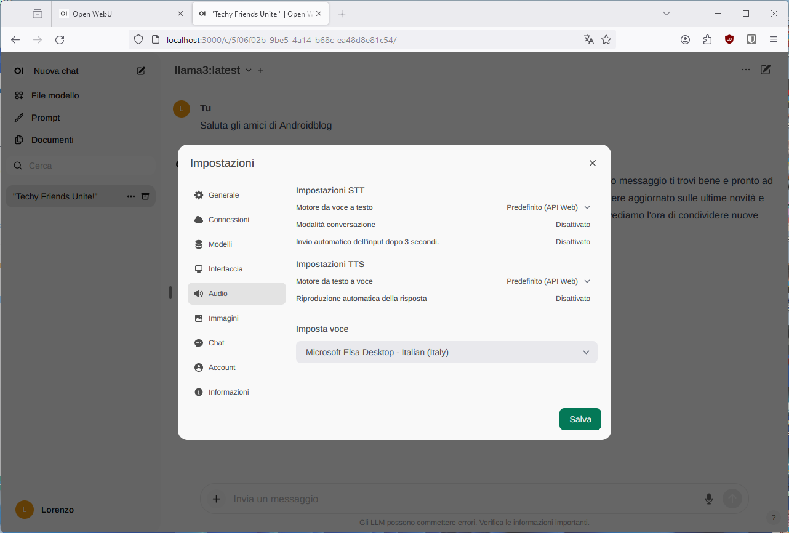Toggle Modalità conversazione from Disattivato
789x533 pixels.
572,225
